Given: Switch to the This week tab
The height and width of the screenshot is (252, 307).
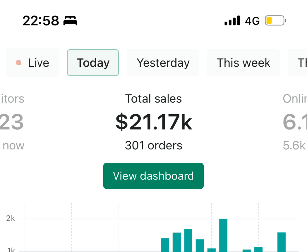Looking at the screenshot, I should [x=243, y=63].
